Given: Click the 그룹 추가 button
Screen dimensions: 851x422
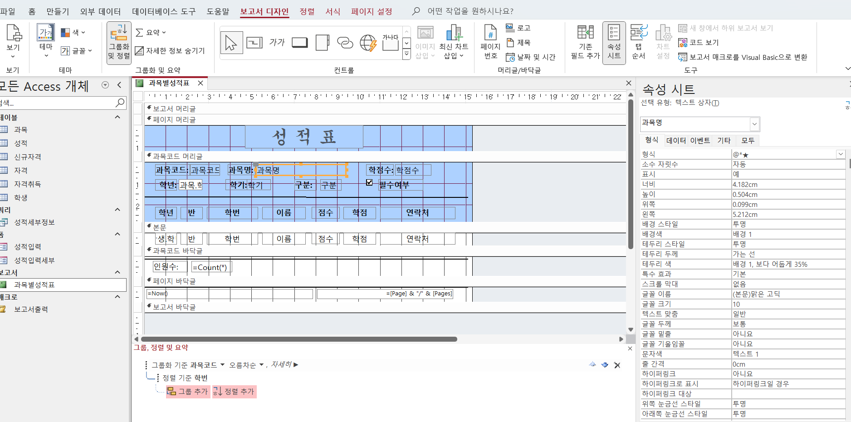Looking at the screenshot, I should coord(188,392).
